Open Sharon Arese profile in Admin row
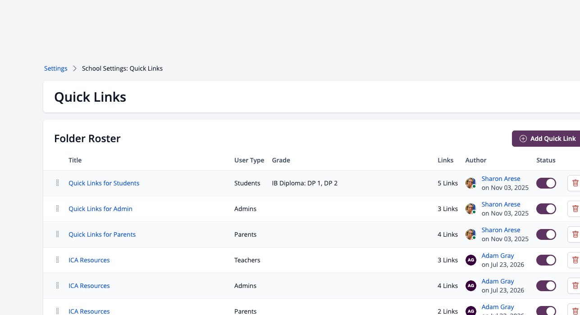 (501, 204)
